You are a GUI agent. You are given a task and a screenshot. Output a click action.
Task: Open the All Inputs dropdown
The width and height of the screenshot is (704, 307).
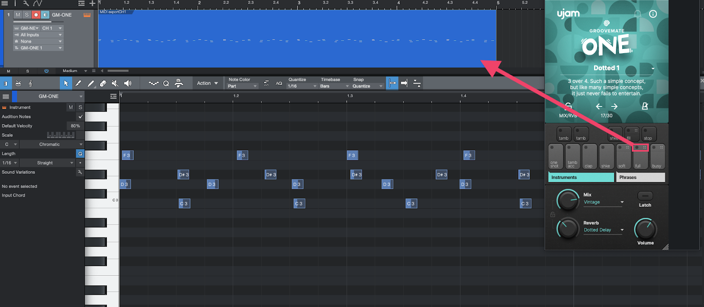pyautogui.click(x=39, y=35)
